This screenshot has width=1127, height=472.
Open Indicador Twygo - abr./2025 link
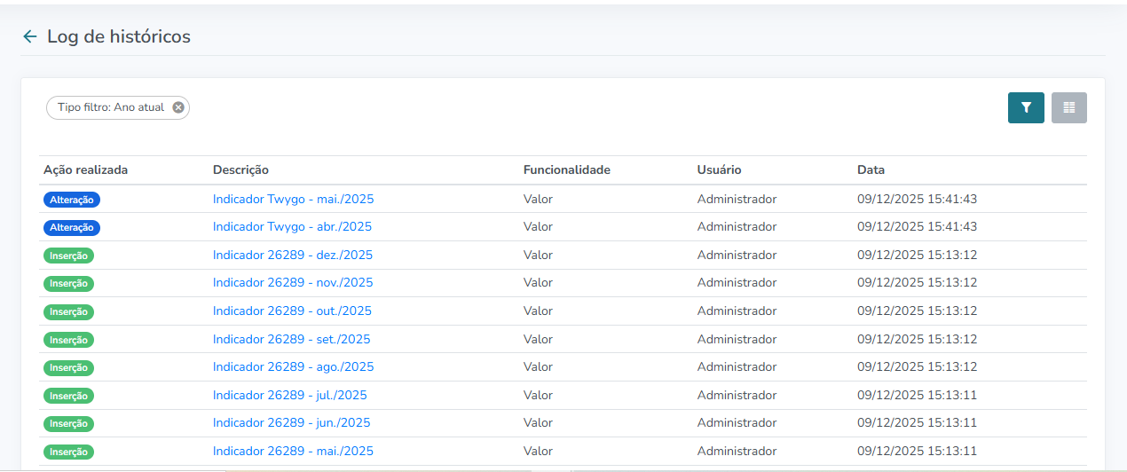[x=292, y=227]
